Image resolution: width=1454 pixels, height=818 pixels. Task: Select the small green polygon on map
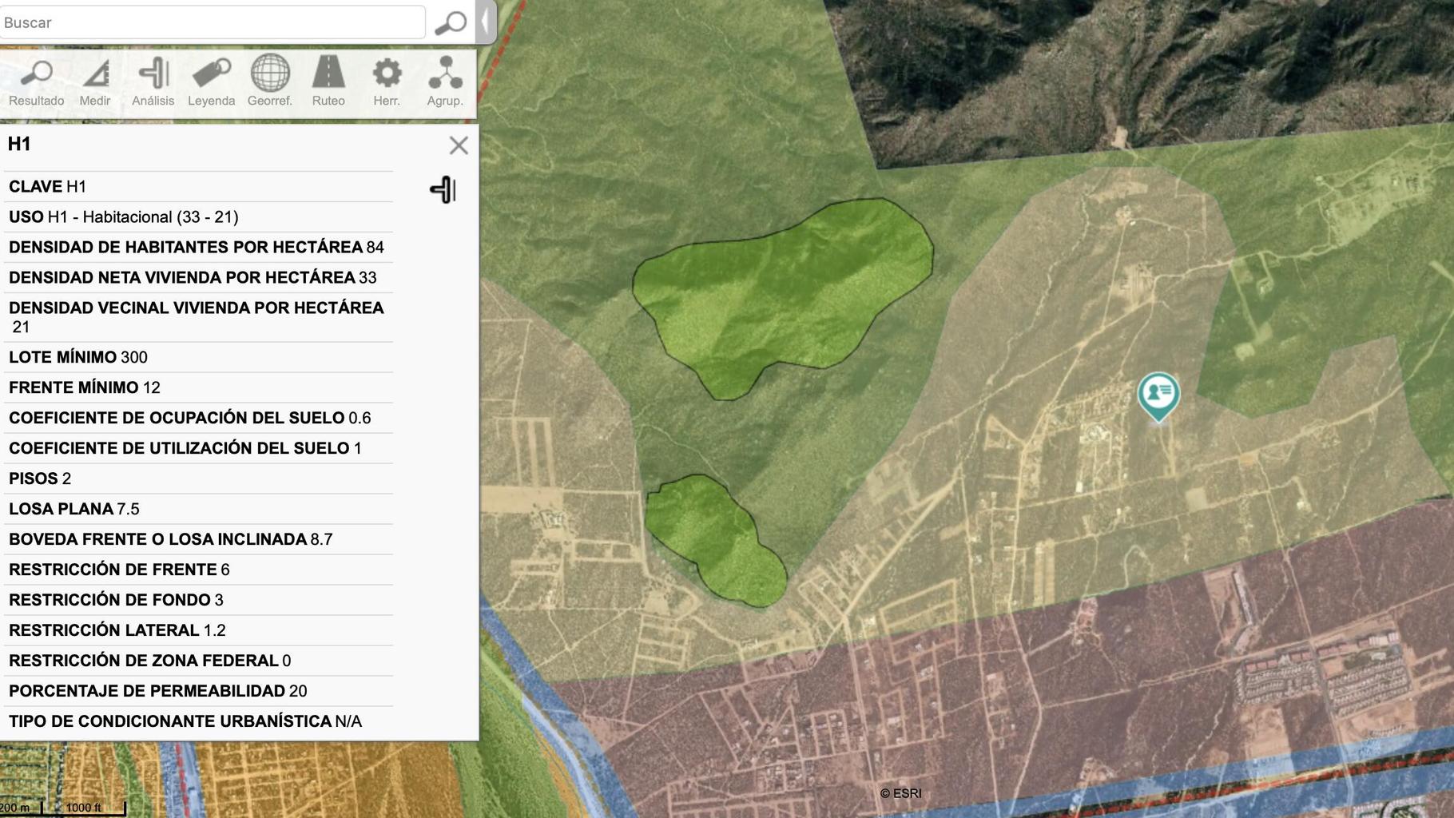(715, 539)
